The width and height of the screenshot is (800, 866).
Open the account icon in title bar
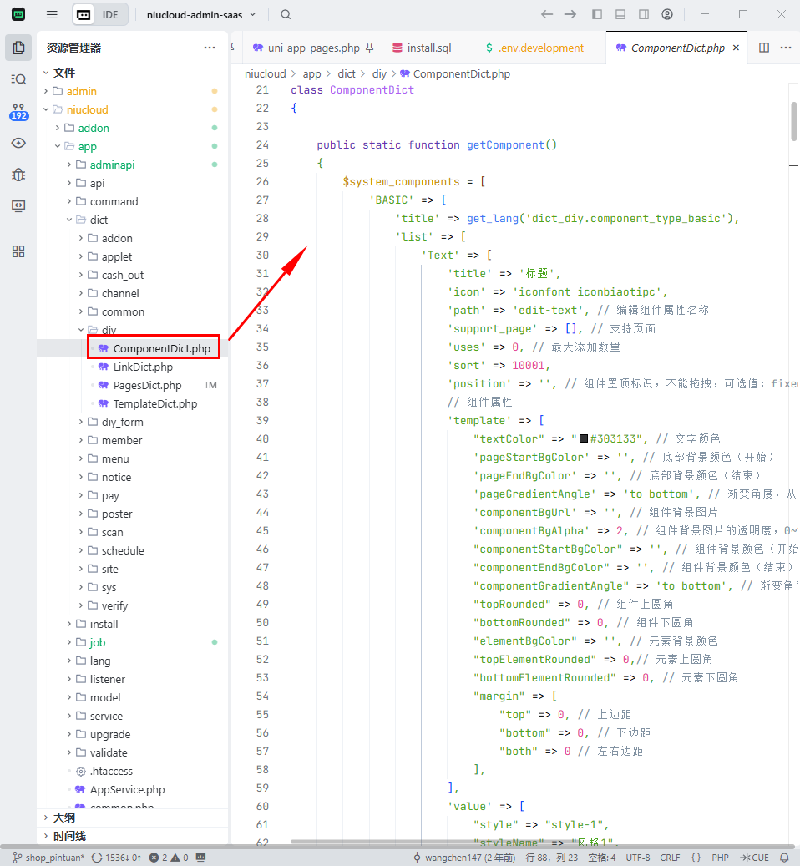pos(667,14)
